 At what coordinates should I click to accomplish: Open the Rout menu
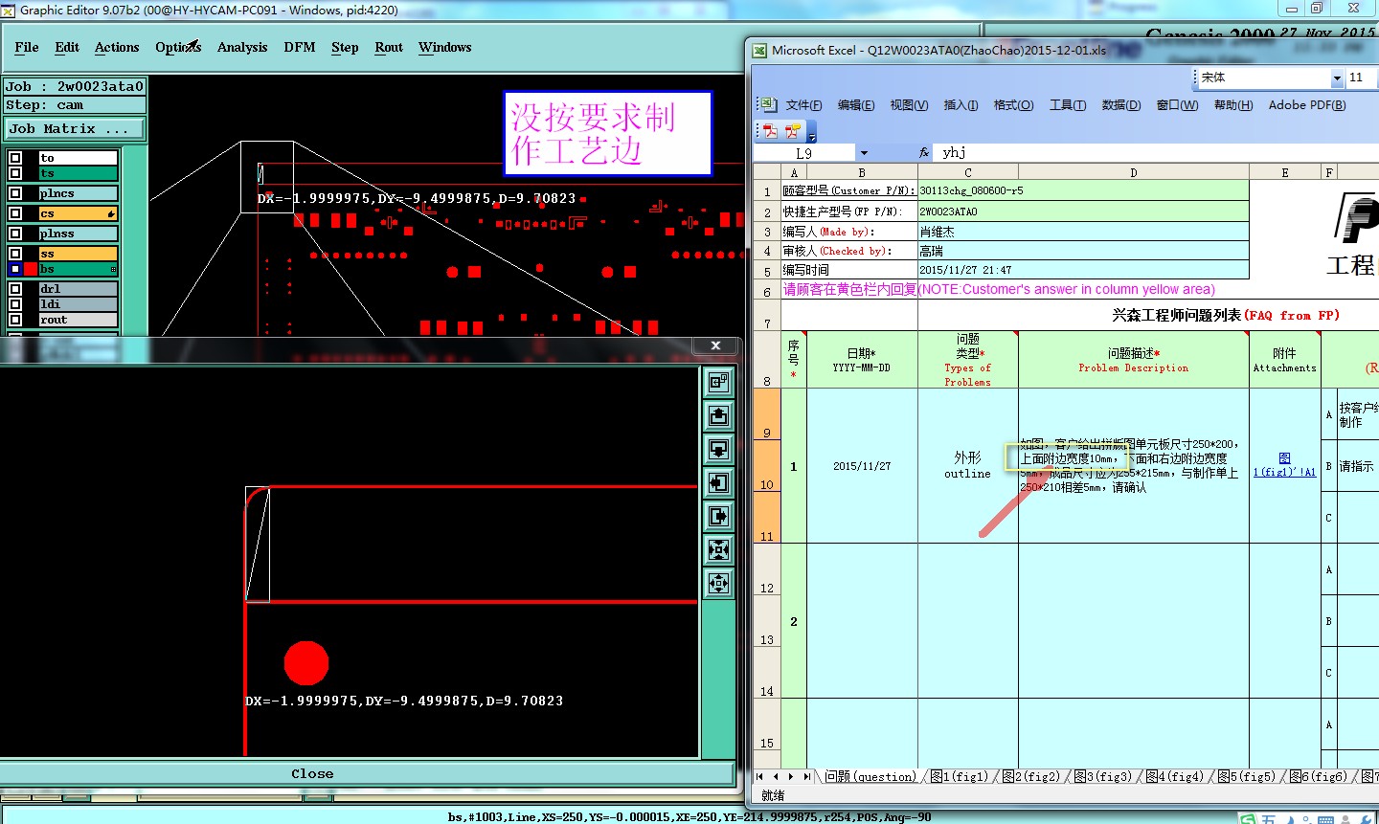389,47
